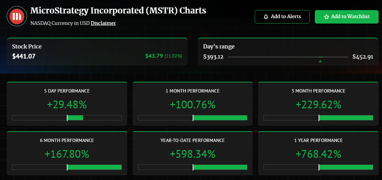Click the 3 Month Performance progress bar
This screenshot has height=180, width=382.
tap(319, 118)
